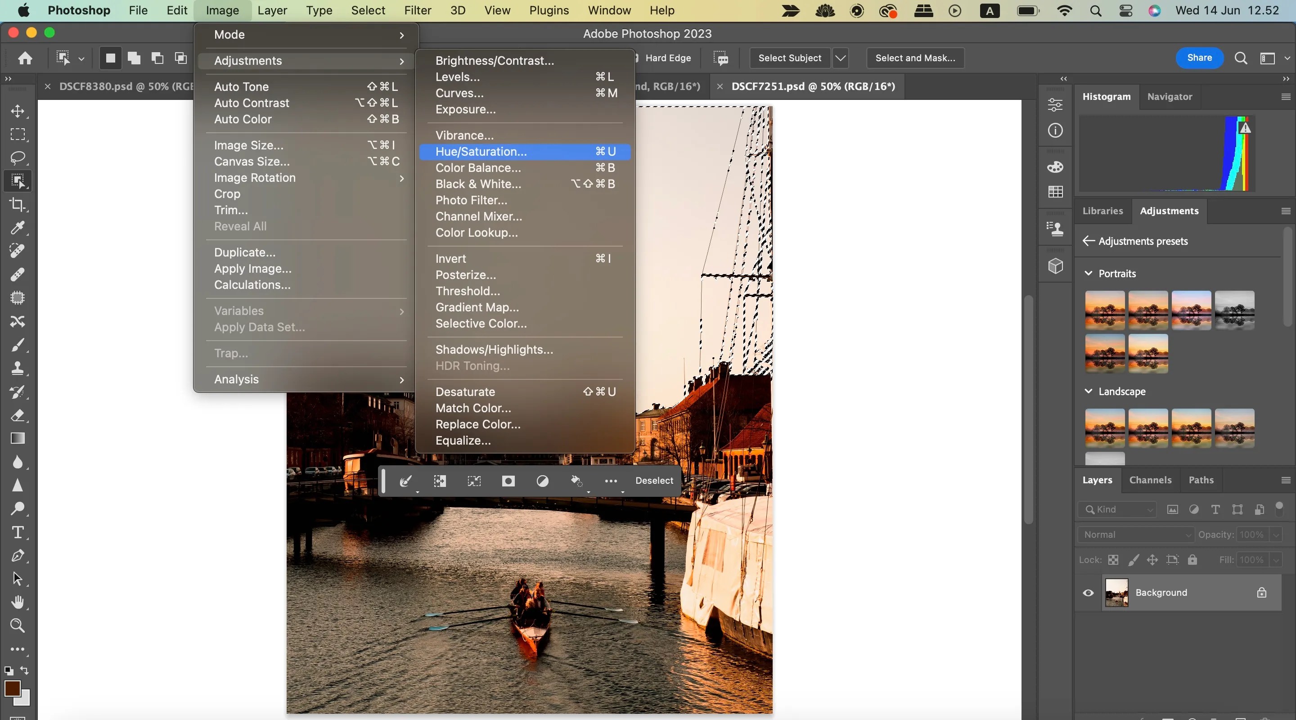Select the Zoom tool
The height and width of the screenshot is (720, 1296).
[x=18, y=625]
